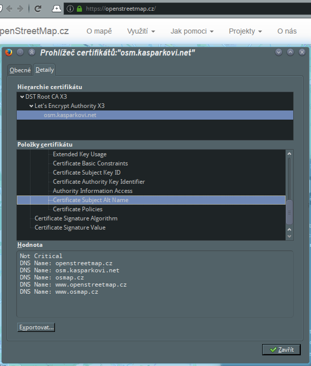Click the browser forward arrow
This screenshot has height=366, width=311.
coord(20,9)
